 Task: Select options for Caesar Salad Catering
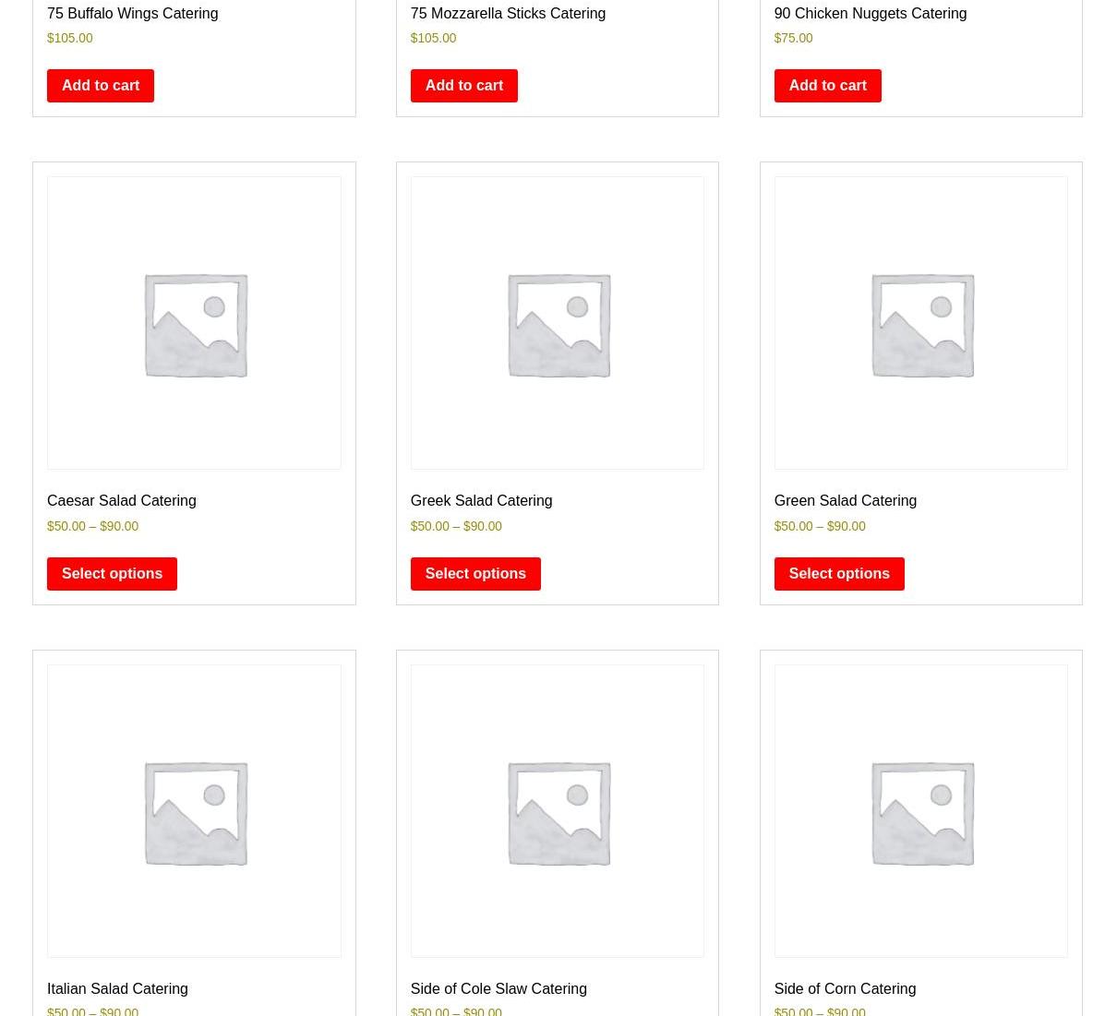pyautogui.click(x=112, y=574)
